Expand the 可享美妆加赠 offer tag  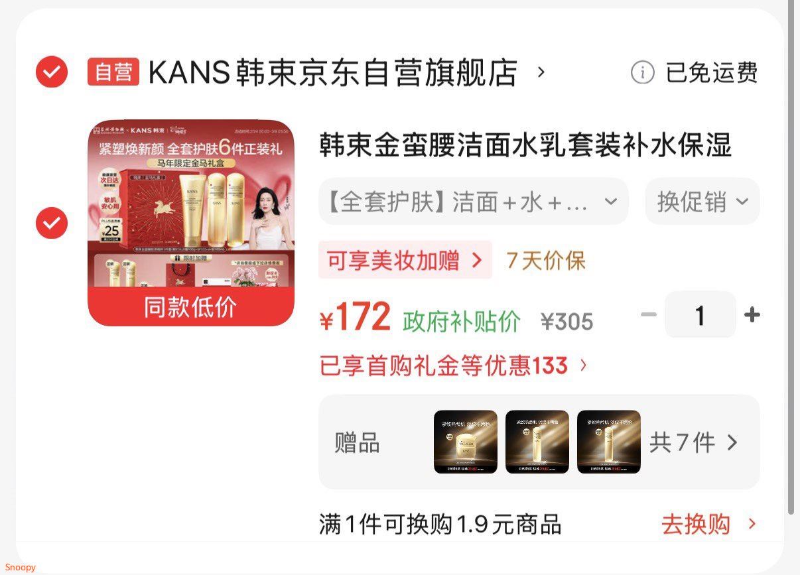pyautogui.click(x=405, y=260)
